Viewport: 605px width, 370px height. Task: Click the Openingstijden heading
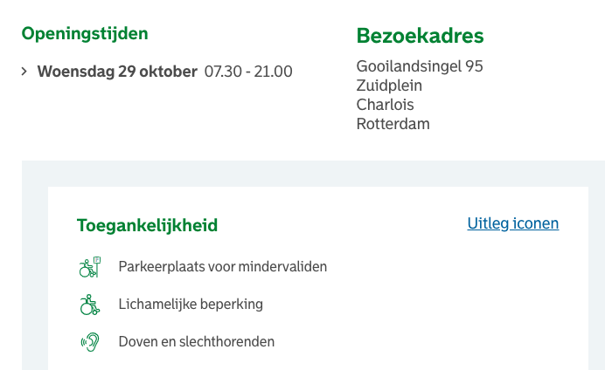click(x=85, y=34)
